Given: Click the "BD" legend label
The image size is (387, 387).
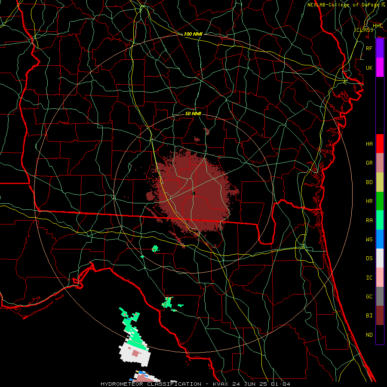Looking at the screenshot, I should click(369, 182).
